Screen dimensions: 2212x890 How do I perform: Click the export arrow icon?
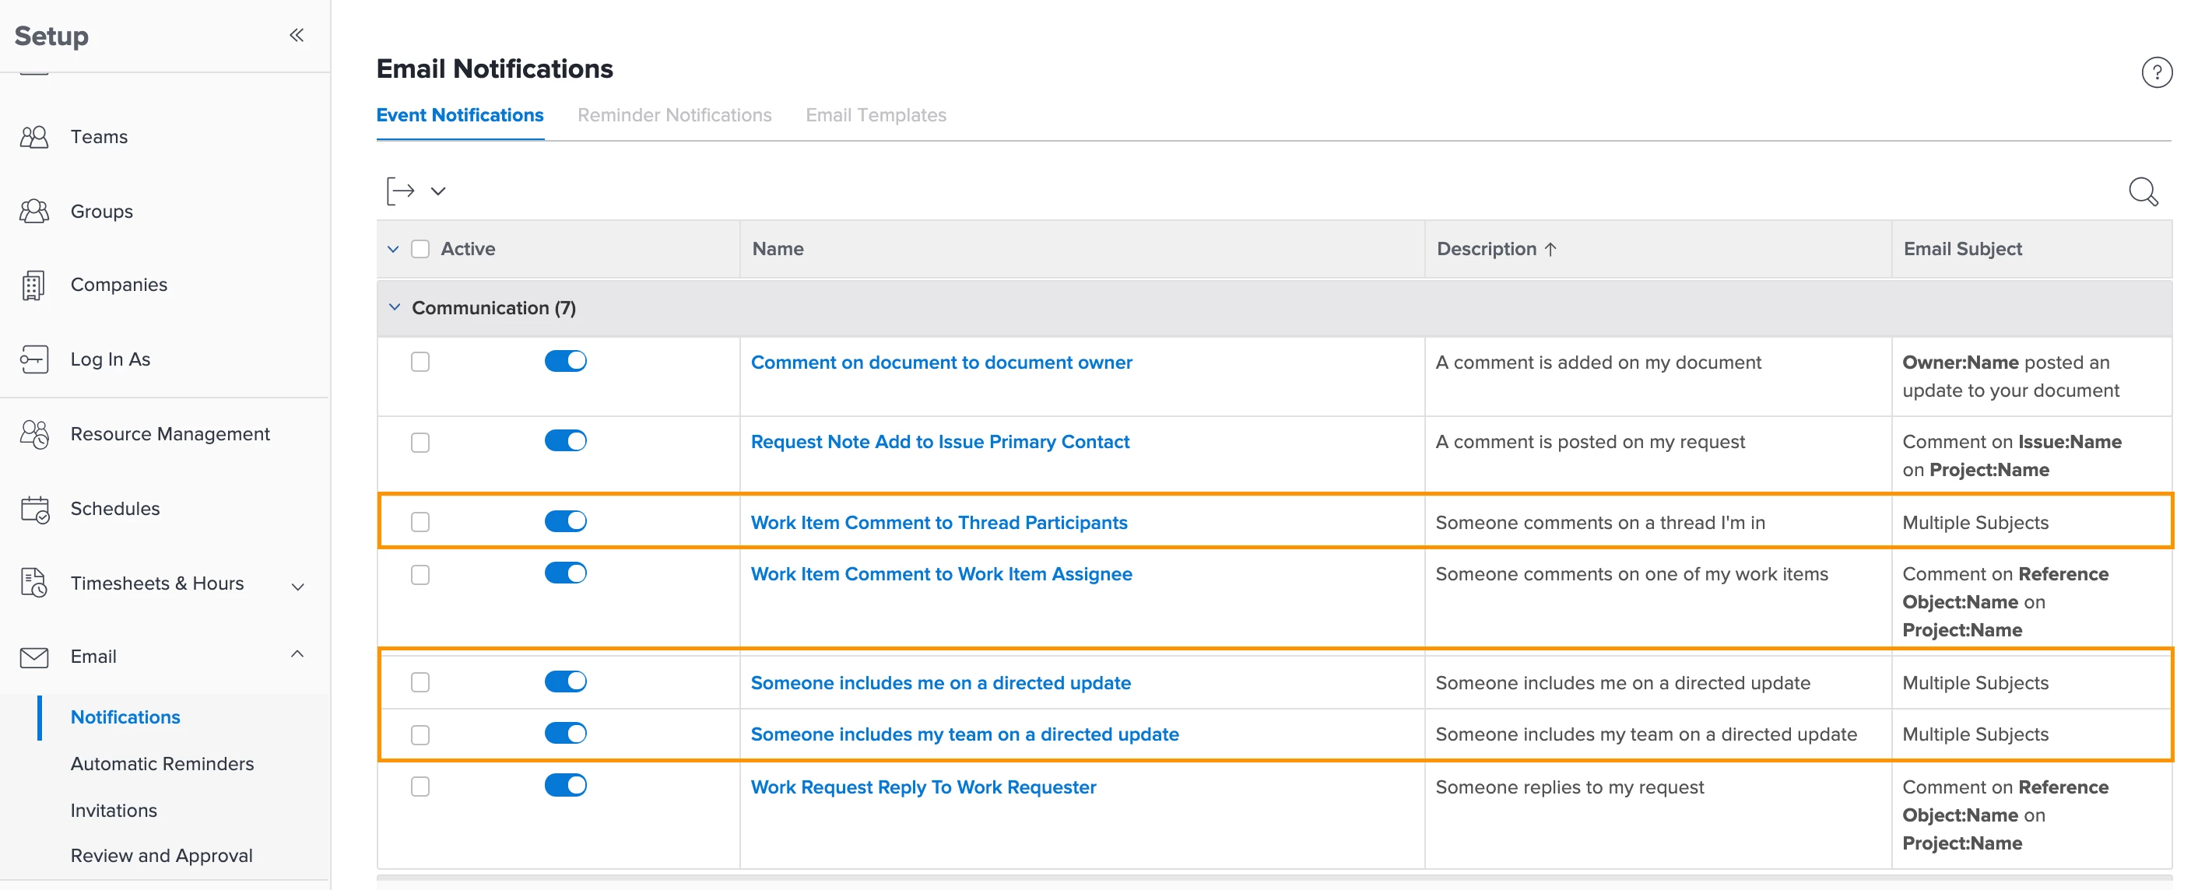400,191
